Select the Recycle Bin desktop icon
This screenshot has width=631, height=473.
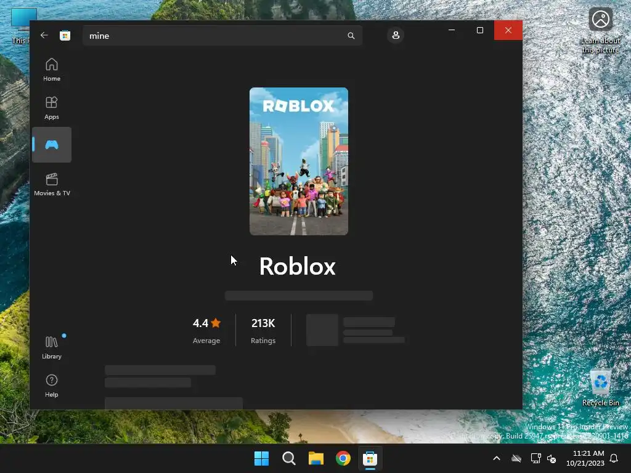click(600, 388)
